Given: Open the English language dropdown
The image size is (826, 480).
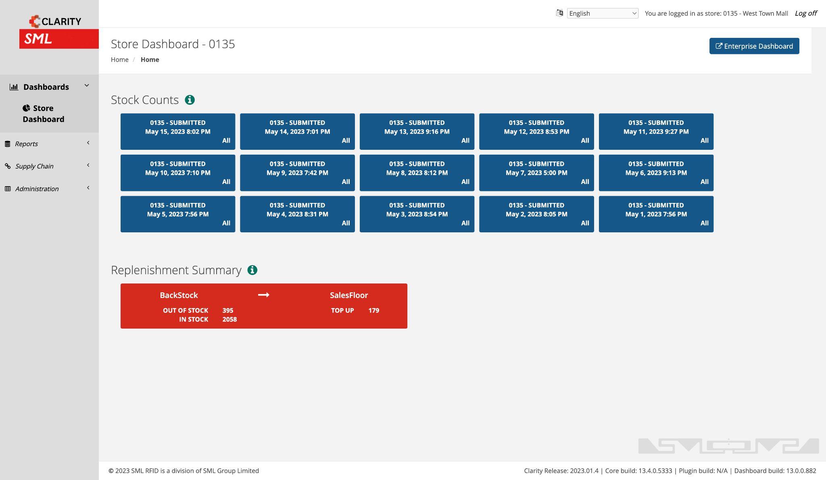Looking at the screenshot, I should point(602,13).
